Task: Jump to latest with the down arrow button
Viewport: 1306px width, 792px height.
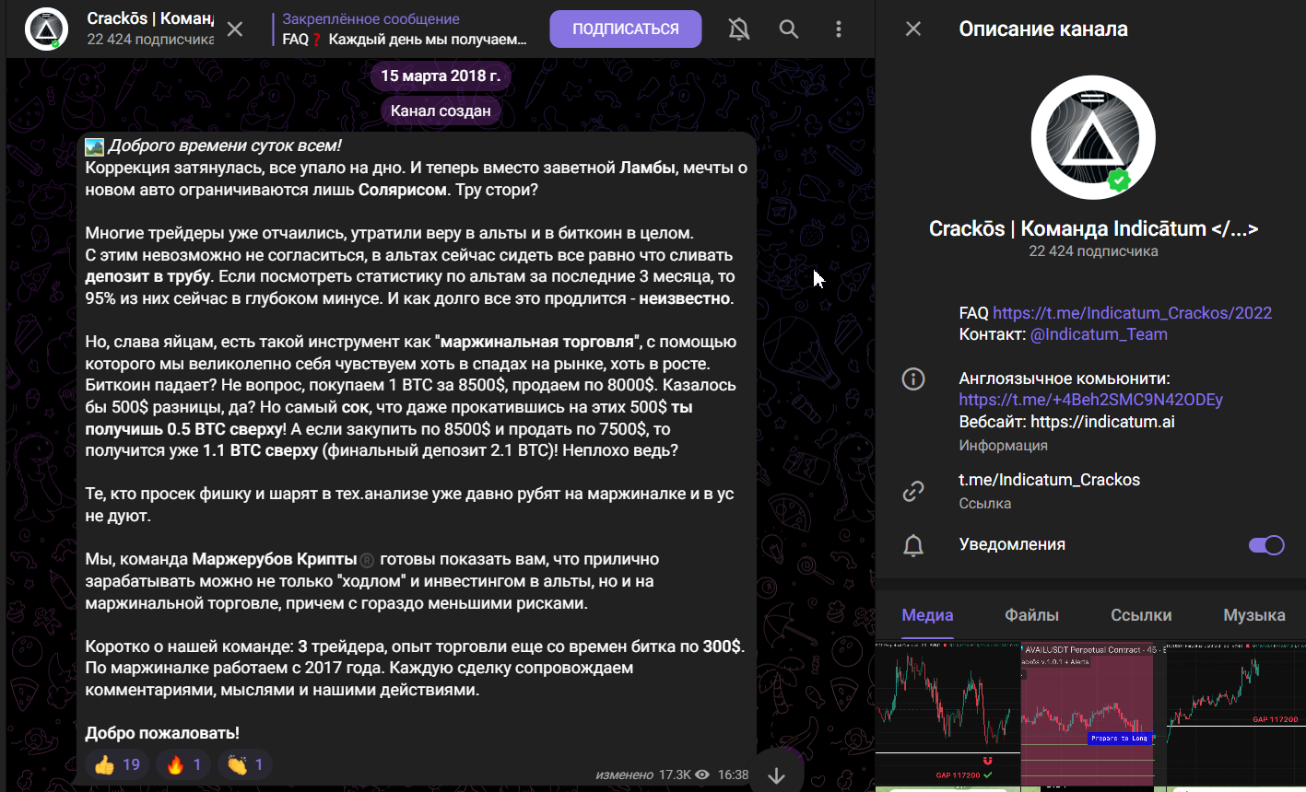Action: [777, 775]
